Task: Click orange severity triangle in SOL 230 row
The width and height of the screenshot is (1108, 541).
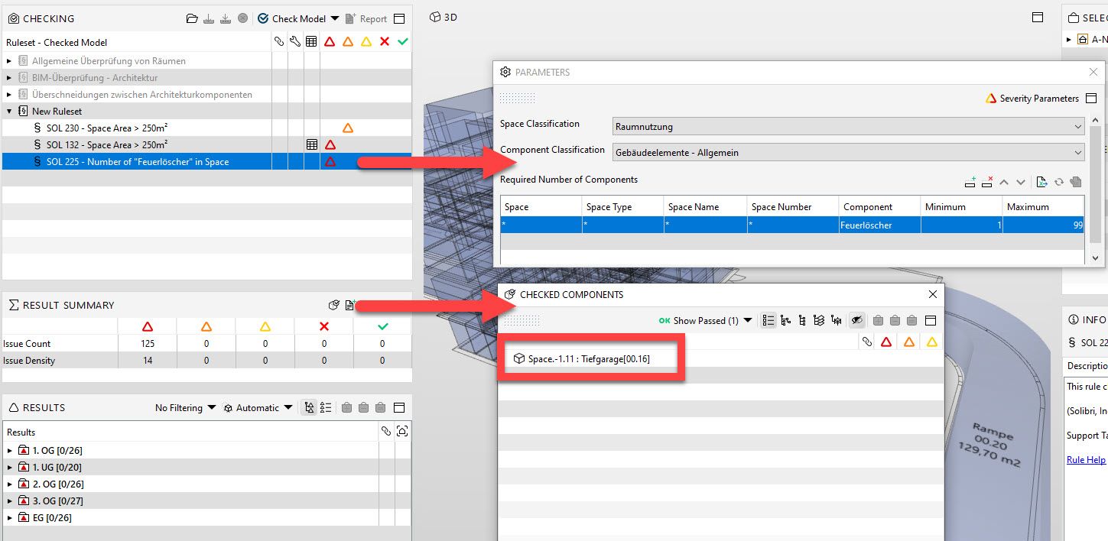Action: coord(348,128)
